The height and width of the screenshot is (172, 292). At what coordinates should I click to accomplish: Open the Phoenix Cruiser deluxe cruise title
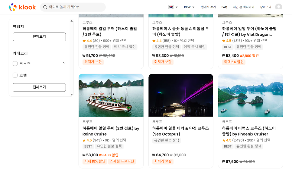pos(249,131)
